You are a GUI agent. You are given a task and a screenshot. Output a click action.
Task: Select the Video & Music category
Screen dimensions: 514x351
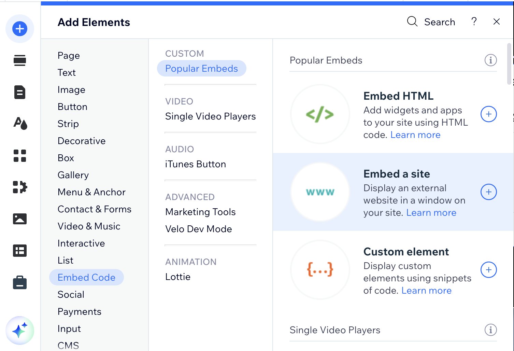[x=89, y=226]
